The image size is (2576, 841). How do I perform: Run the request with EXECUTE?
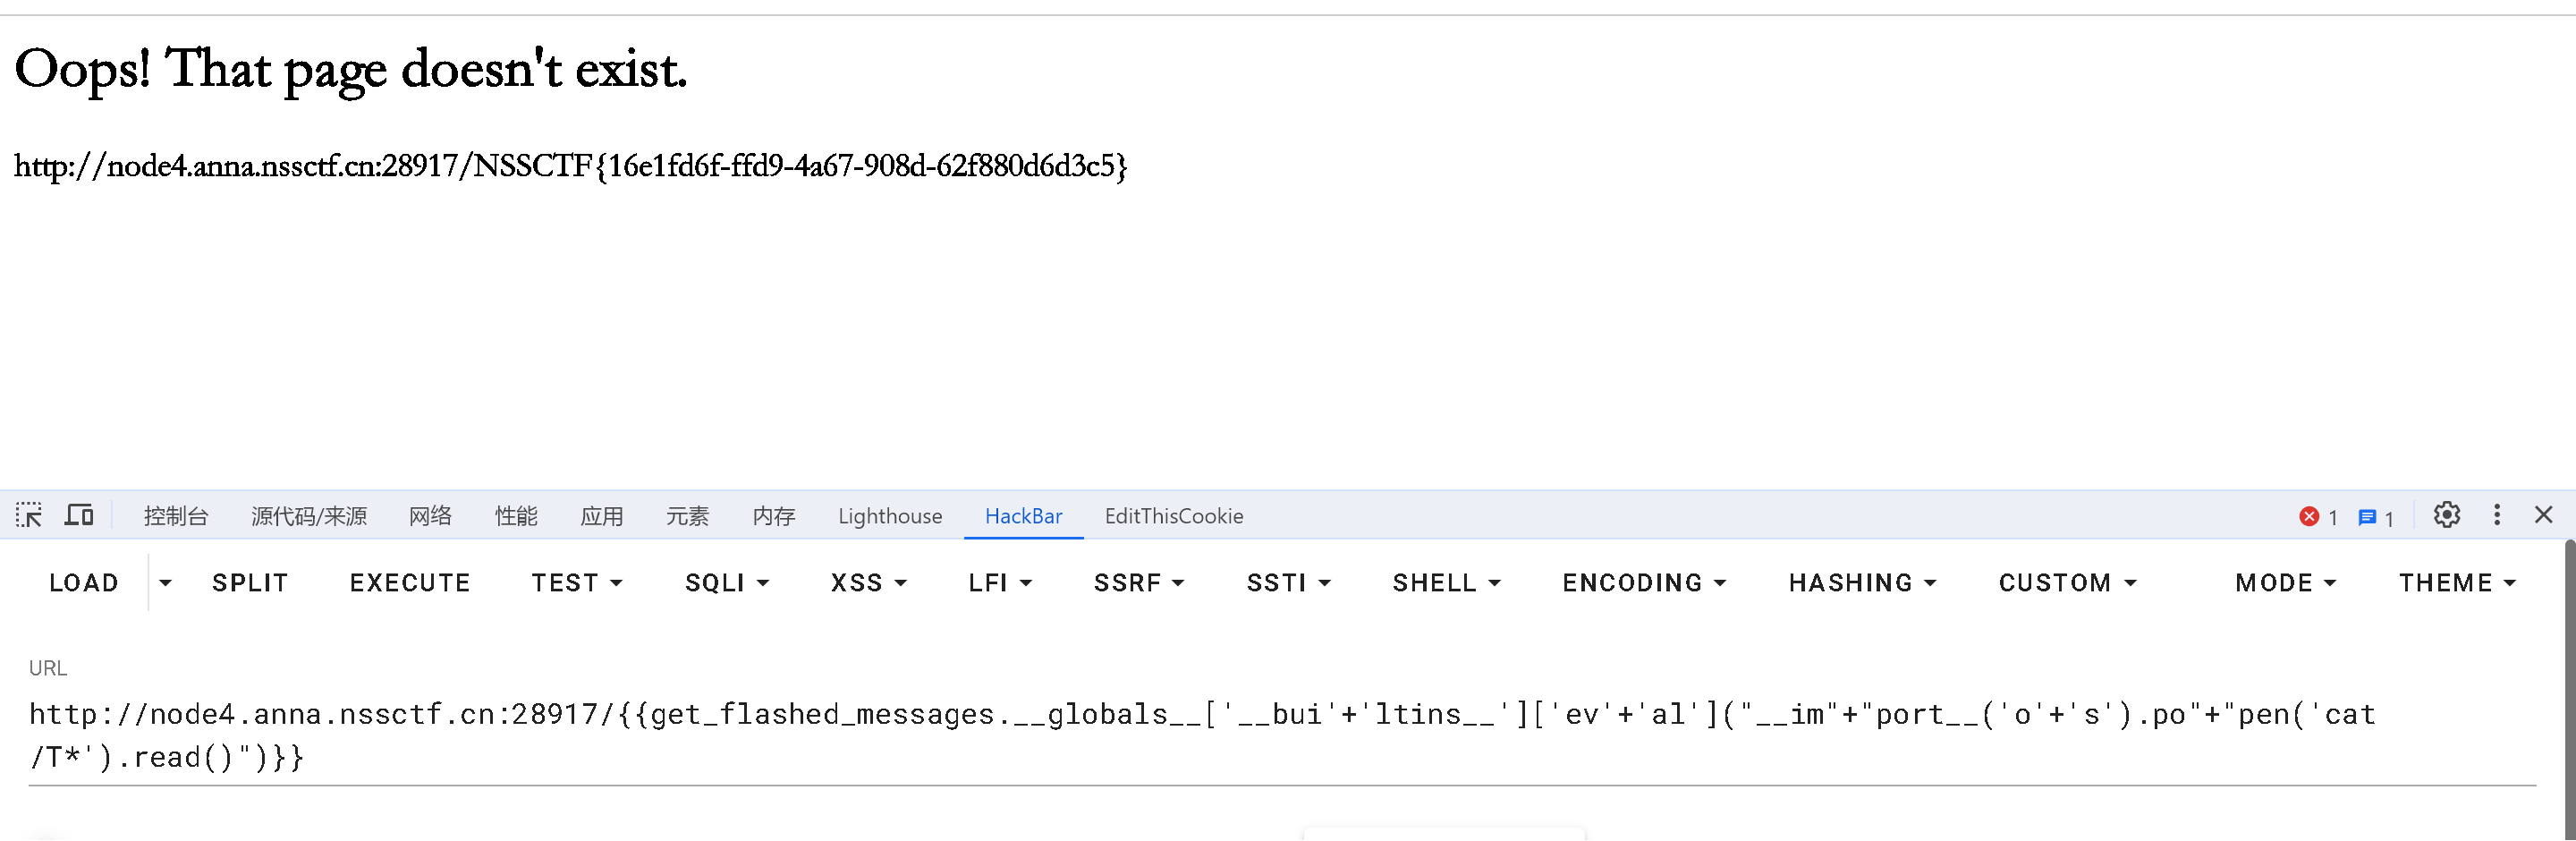(x=410, y=583)
